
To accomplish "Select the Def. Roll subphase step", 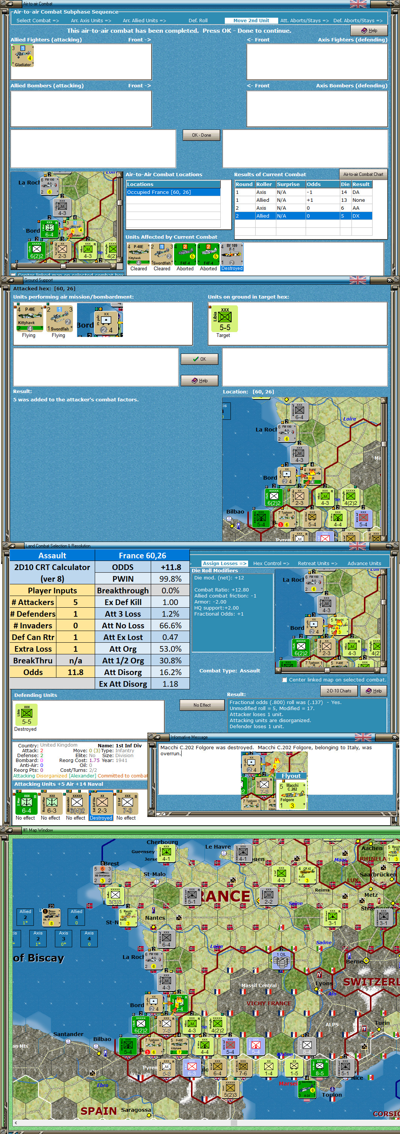I will click(x=198, y=21).
